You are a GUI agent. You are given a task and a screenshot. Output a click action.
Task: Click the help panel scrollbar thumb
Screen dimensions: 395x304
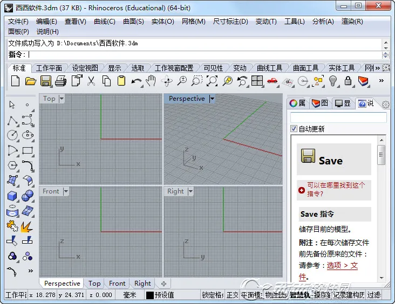point(382,155)
